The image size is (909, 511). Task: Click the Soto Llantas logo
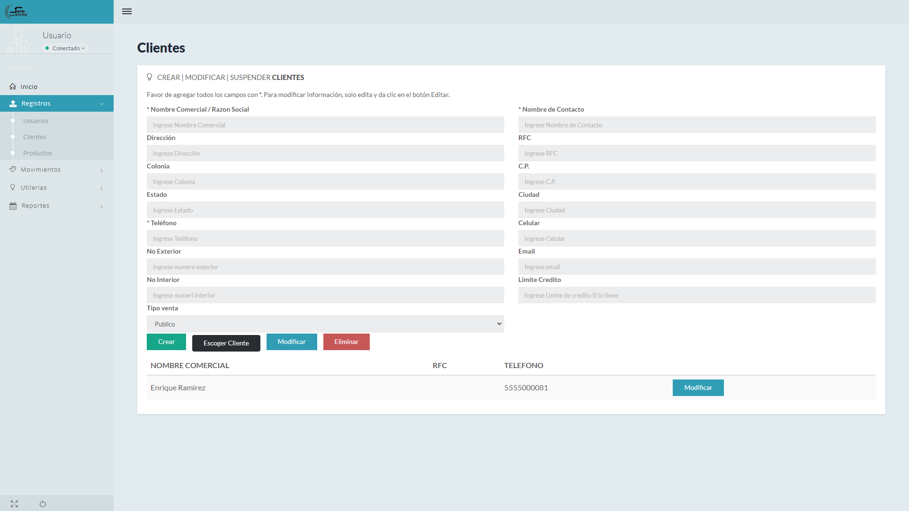pos(16,12)
